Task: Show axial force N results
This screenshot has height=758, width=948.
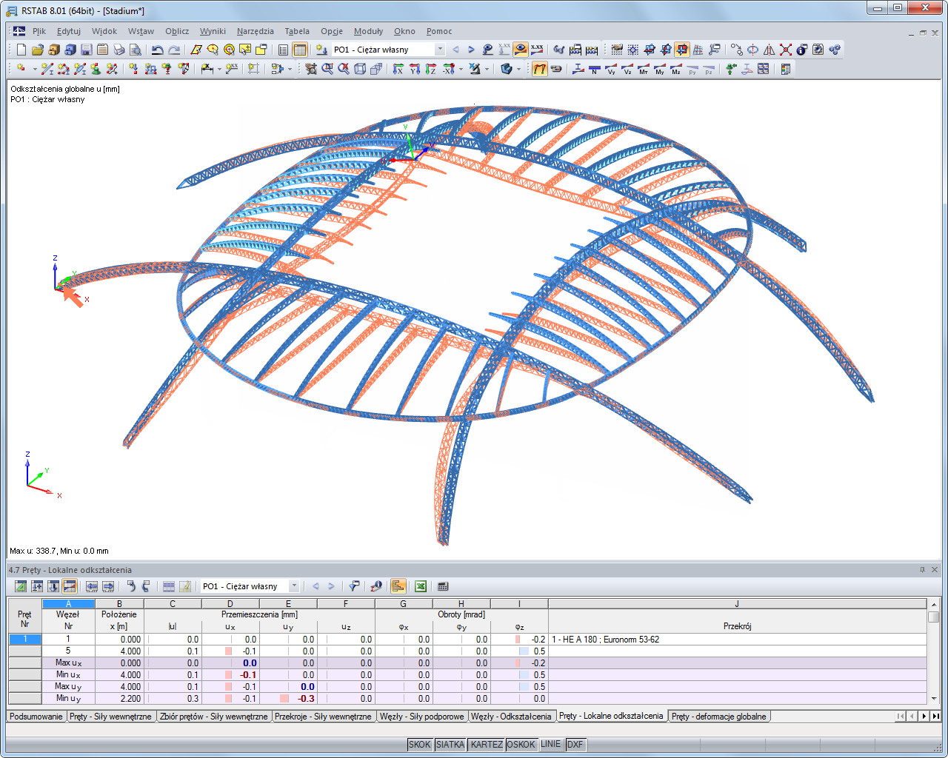Action: click(595, 69)
